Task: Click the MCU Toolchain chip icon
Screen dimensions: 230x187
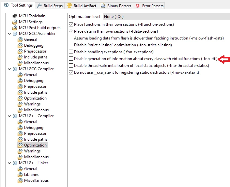Action: (15, 16)
